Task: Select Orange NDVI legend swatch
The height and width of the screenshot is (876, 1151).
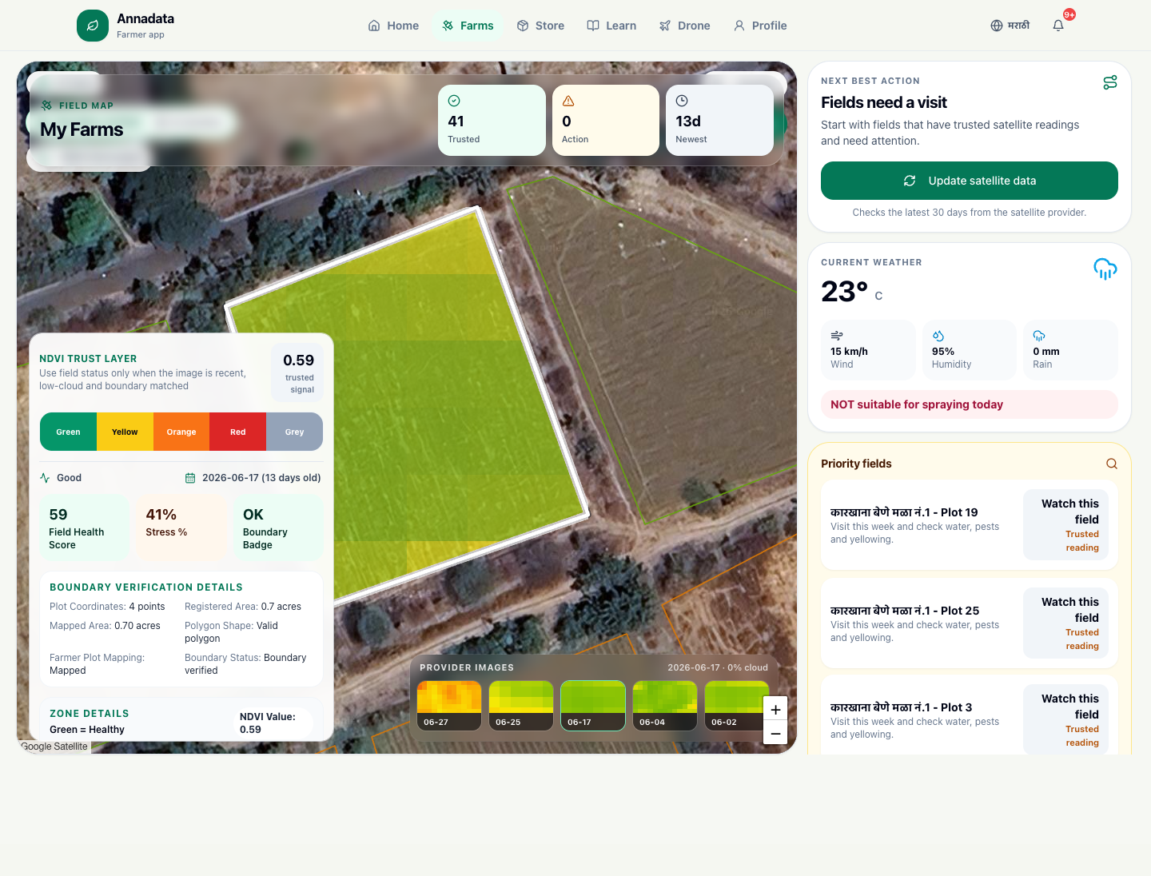Action: tap(181, 432)
